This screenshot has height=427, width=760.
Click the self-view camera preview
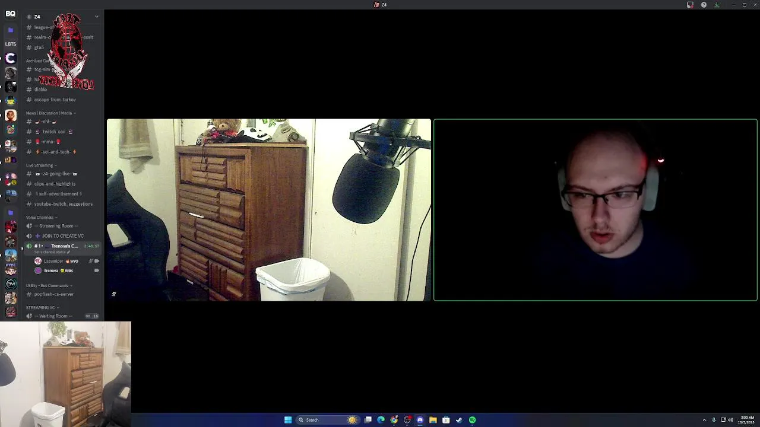(65, 374)
